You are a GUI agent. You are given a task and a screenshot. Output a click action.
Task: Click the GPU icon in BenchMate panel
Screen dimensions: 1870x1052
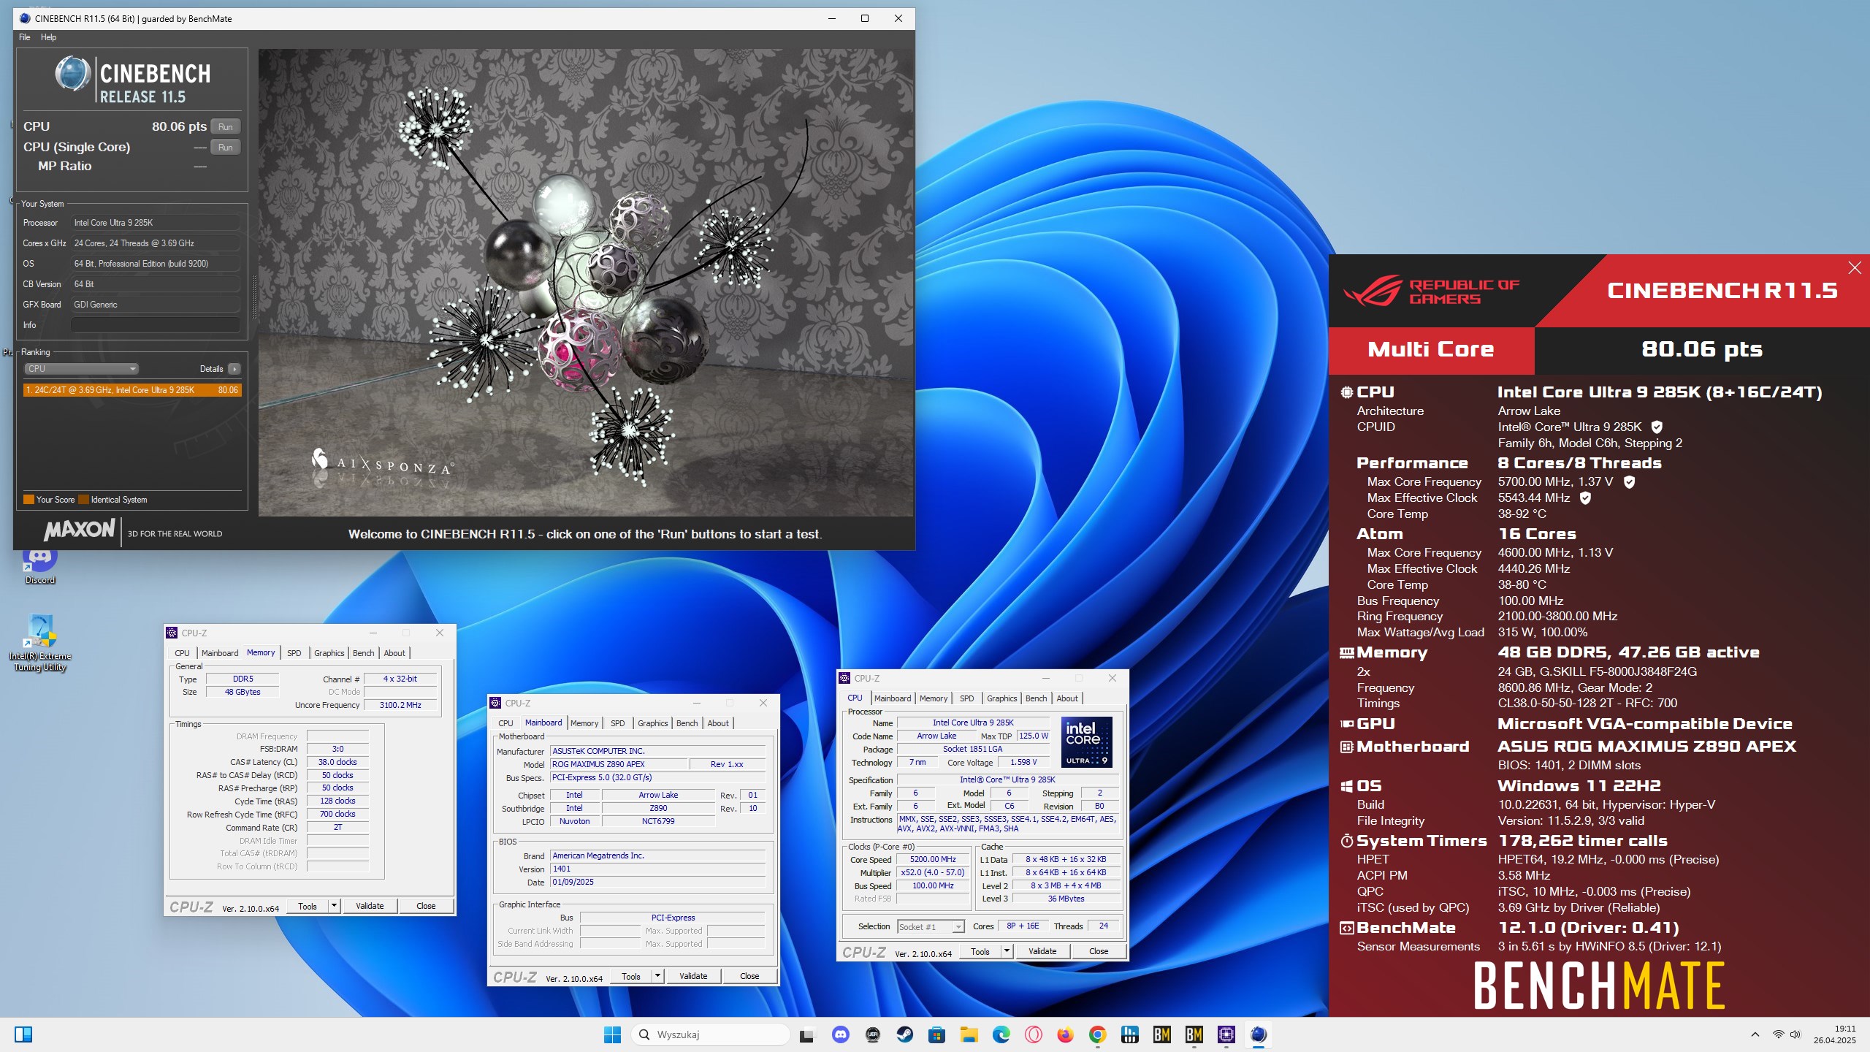tap(1346, 724)
